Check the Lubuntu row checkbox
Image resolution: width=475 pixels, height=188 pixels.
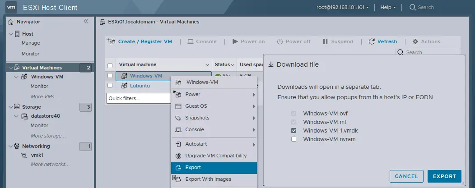click(110, 86)
